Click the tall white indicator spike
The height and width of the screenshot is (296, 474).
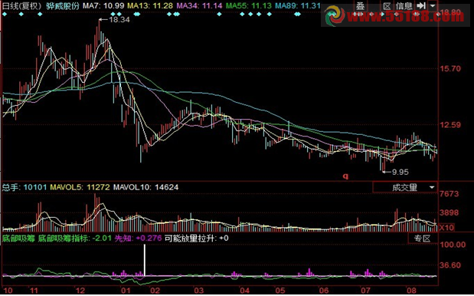(145, 260)
